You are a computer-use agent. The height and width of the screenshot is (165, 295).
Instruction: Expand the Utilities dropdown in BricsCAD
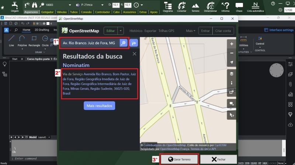pyautogui.click(x=243, y=49)
